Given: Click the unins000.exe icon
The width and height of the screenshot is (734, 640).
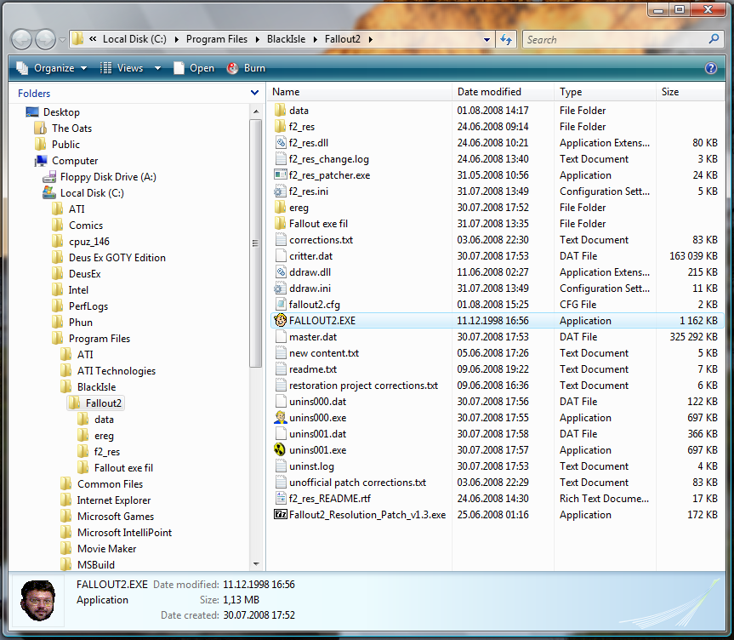Looking at the screenshot, I should click(280, 418).
